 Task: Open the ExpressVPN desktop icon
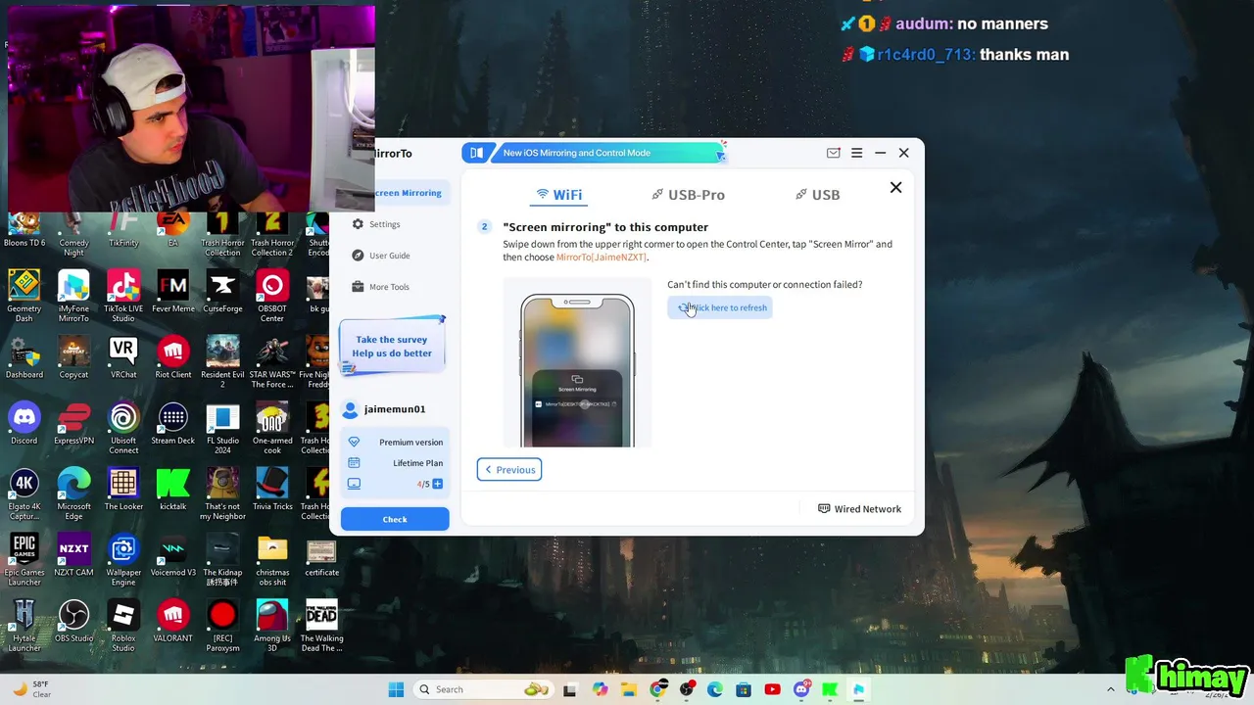pos(73,423)
